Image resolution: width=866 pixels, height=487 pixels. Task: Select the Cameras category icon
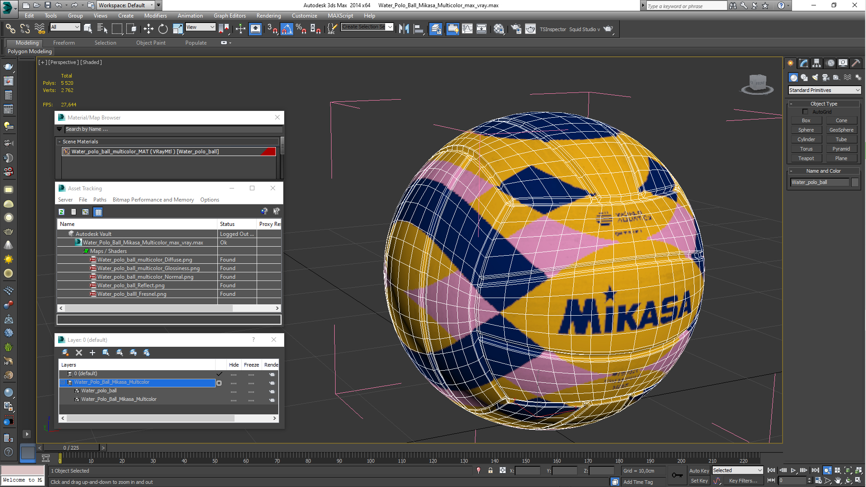826,78
